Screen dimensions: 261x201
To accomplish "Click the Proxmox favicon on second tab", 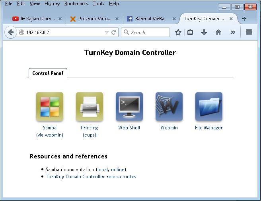I will click(x=73, y=19).
